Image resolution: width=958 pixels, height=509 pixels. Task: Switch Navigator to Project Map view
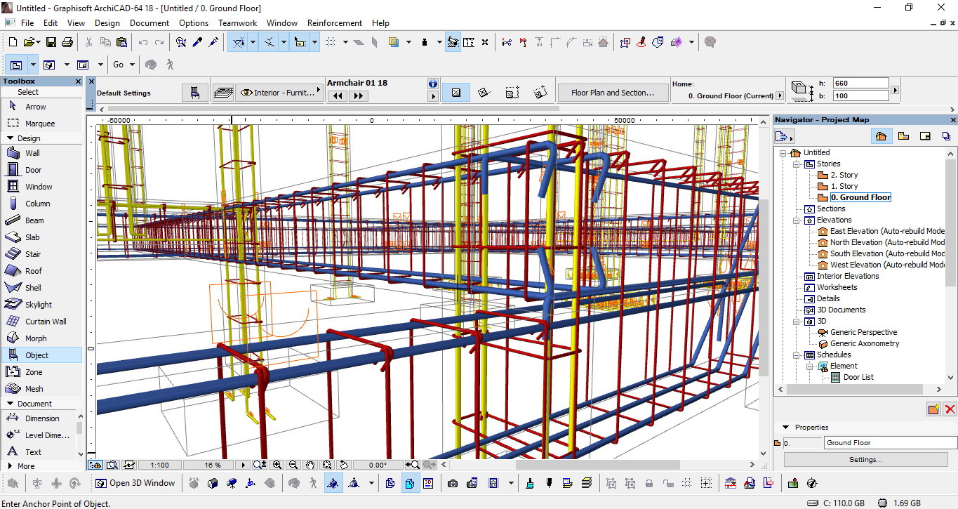point(882,135)
